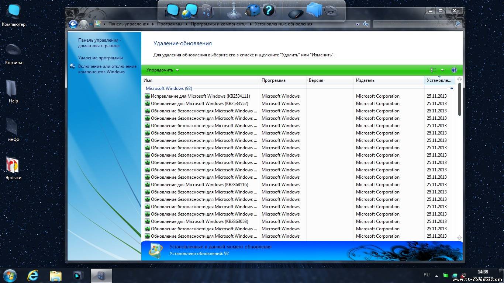Expand arrow after Программы и компоненты breadcrumb
The image size is (504, 283).
click(251, 24)
